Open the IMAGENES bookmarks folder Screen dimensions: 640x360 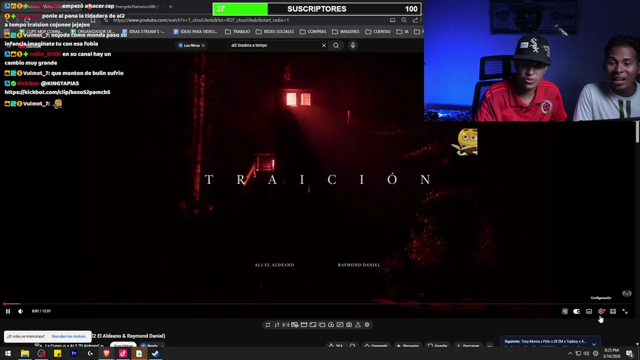(345, 31)
